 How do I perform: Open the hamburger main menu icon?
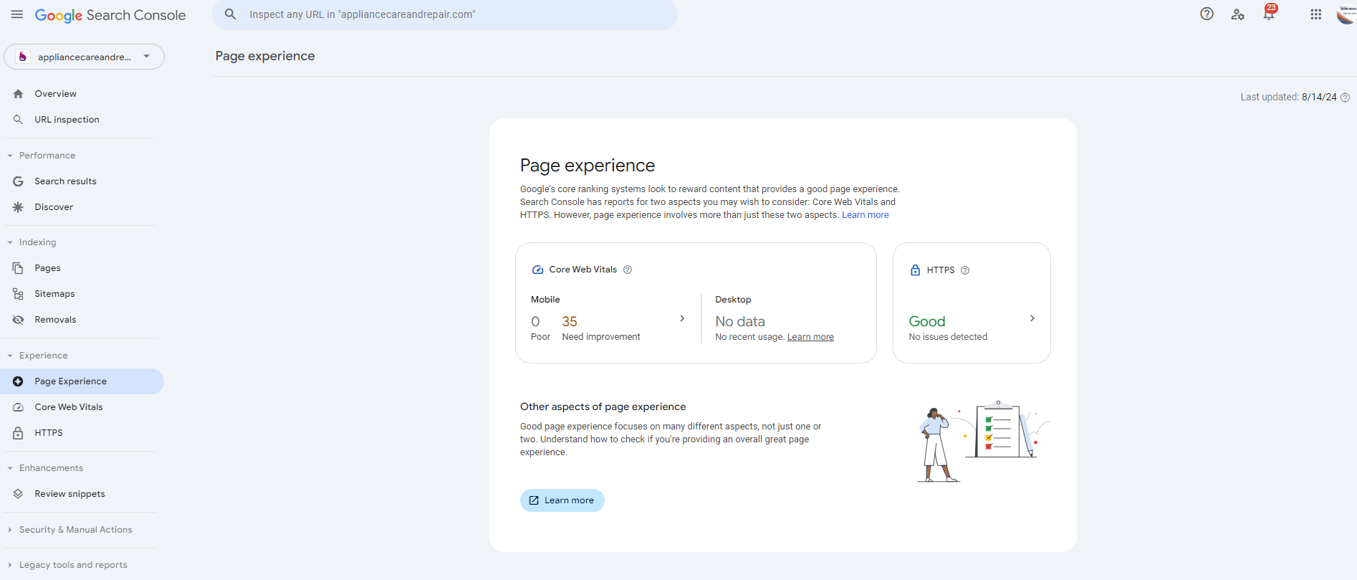point(17,14)
